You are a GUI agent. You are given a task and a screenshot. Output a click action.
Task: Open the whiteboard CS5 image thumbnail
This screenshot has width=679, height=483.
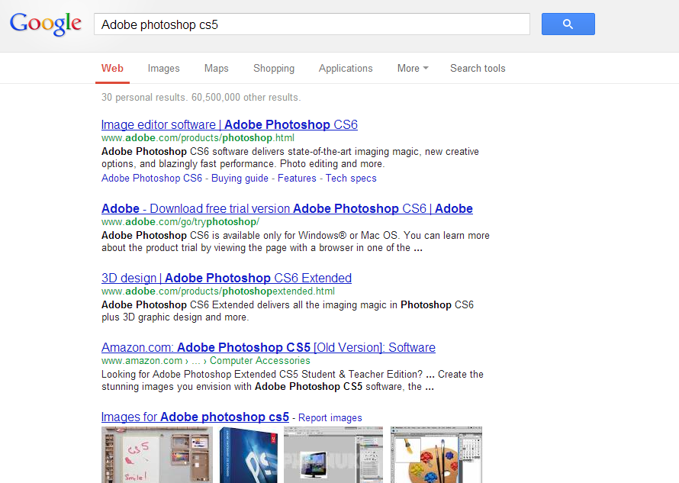click(x=157, y=455)
